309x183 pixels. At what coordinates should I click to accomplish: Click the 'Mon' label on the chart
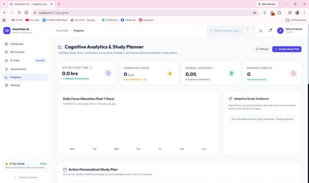click(73, 149)
